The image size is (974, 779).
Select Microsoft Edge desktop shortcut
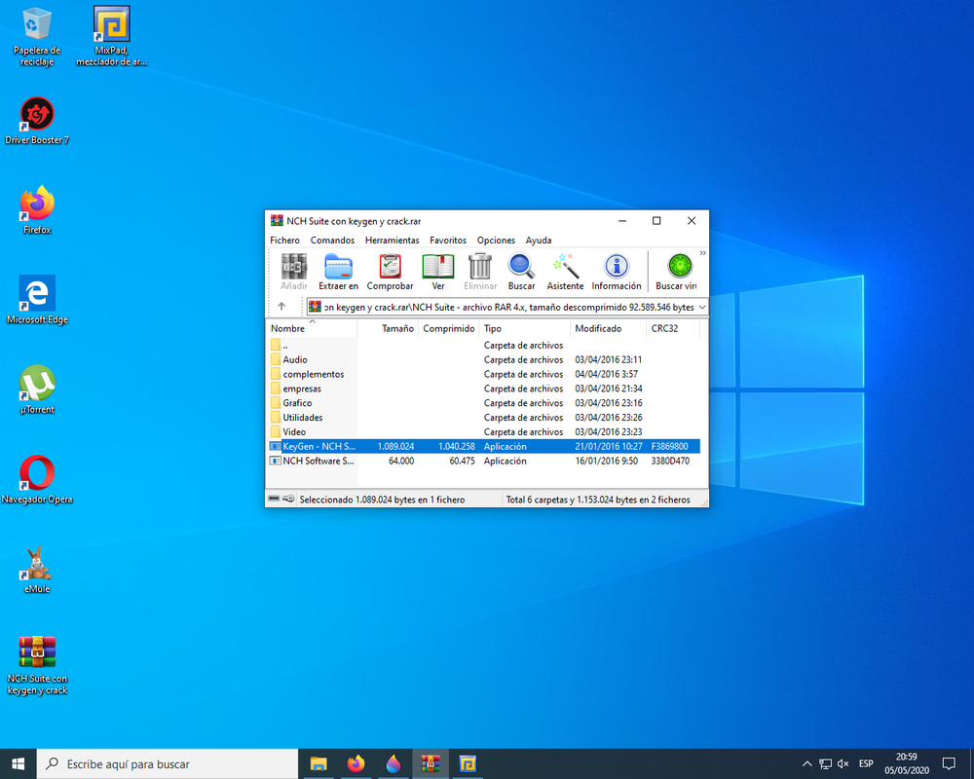[x=37, y=300]
